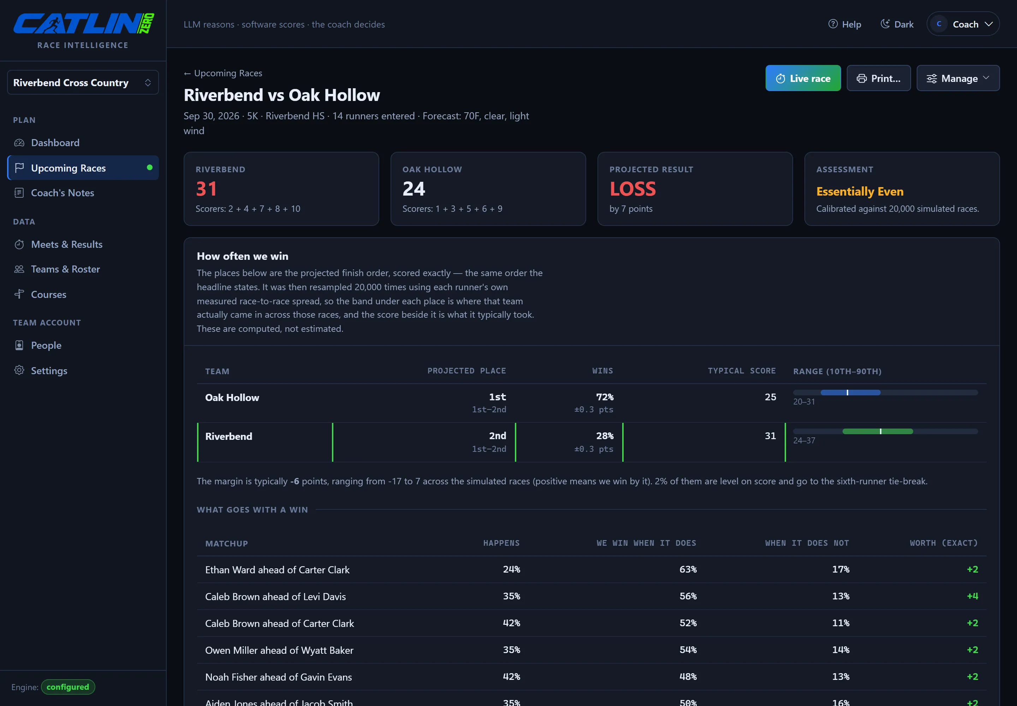The height and width of the screenshot is (706, 1017).
Task: Select row Caleb Brown ahead of Levi Davis
Action: (x=591, y=596)
